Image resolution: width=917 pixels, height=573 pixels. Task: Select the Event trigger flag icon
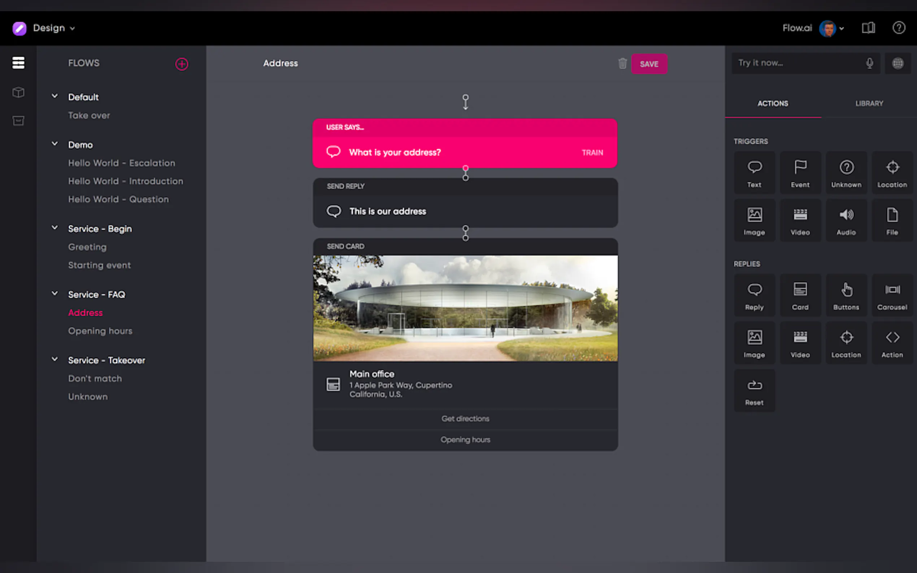click(800, 173)
